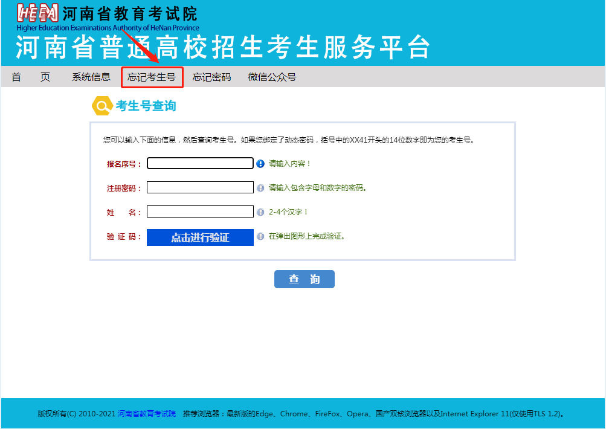The height and width of the screenshot is (429, 606).
Task: Go to 首页 in the navigation bar
Action: coord(31,77)
